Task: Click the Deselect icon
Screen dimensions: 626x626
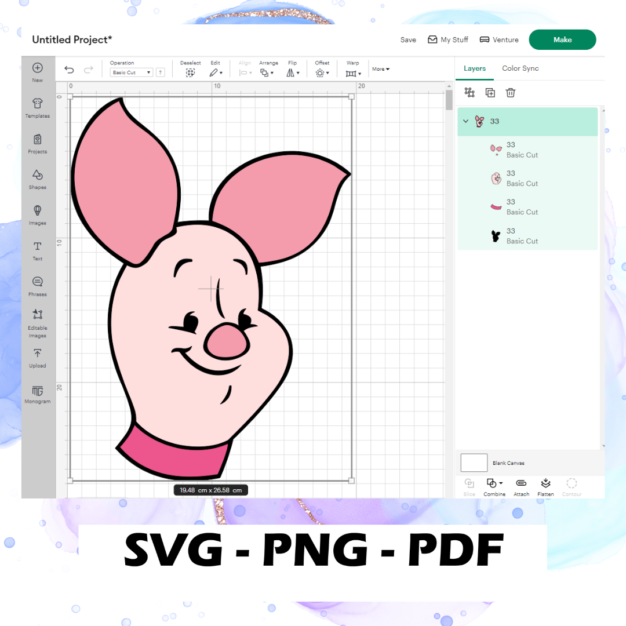Action: [191, 72]
